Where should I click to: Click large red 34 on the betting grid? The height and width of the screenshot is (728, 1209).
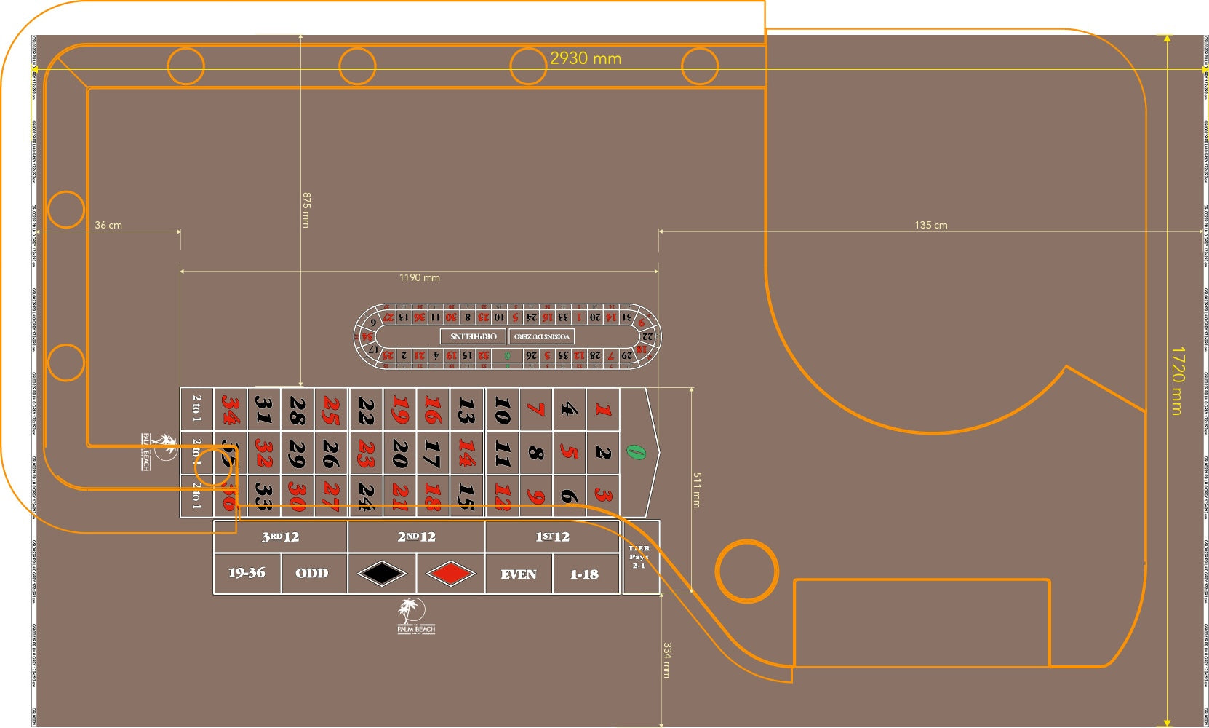pyautogui.click(x=231, y=409)
